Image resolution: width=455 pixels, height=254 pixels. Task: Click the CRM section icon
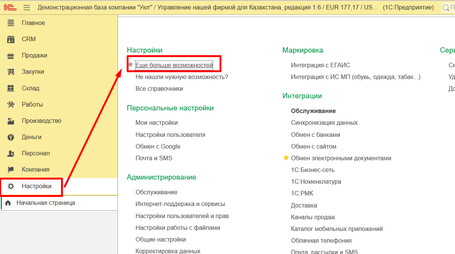[x=11, y=39]
